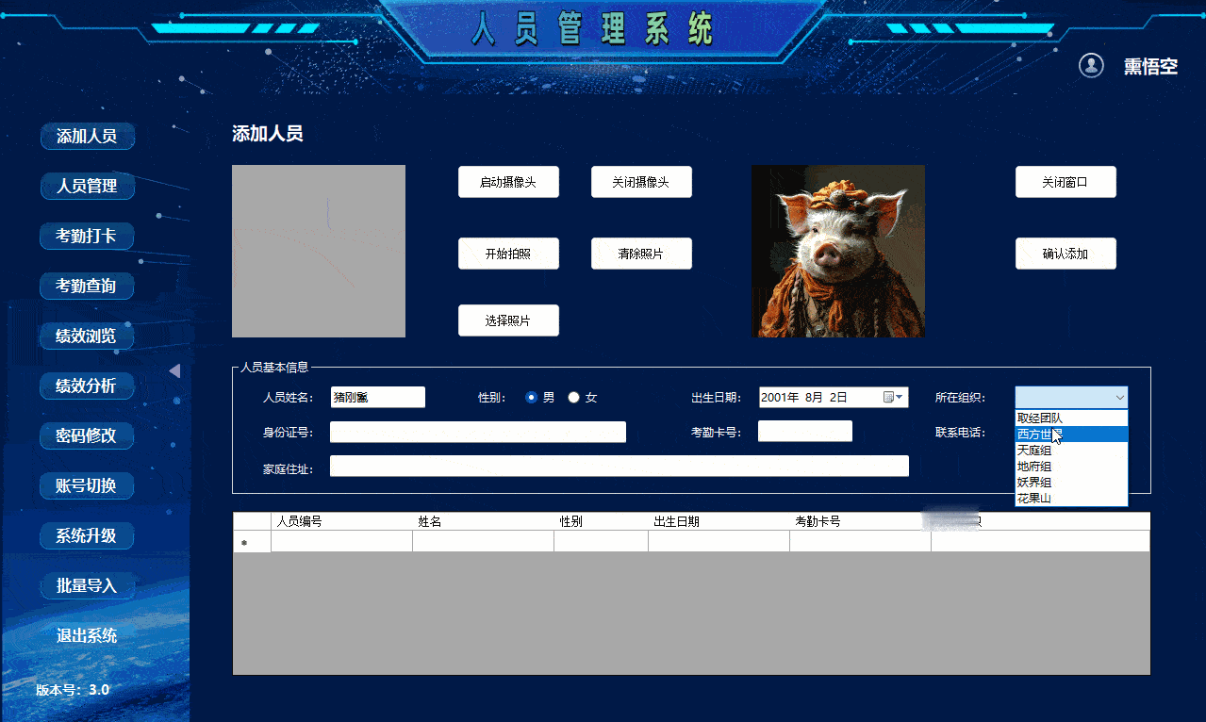
Task: Start capture with the 开始拍照 button
Action: click(508, 254)
